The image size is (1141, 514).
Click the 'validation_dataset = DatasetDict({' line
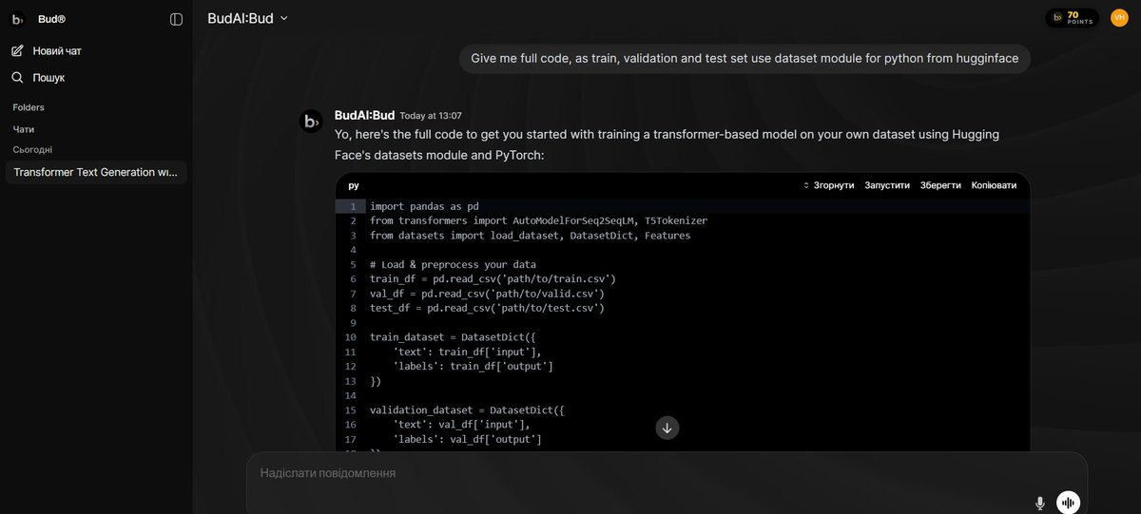(x=467, y=410)
